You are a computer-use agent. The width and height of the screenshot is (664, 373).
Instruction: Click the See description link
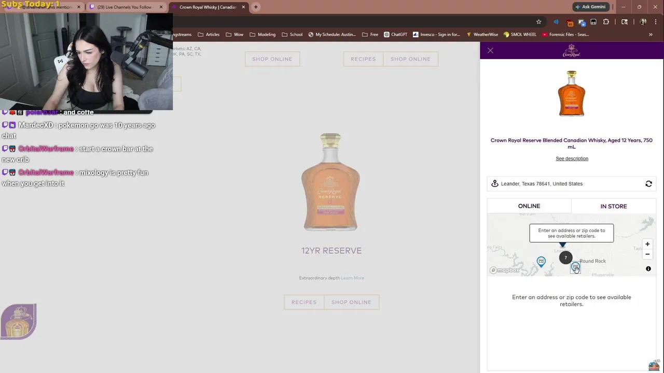click(x=572, y=159)
